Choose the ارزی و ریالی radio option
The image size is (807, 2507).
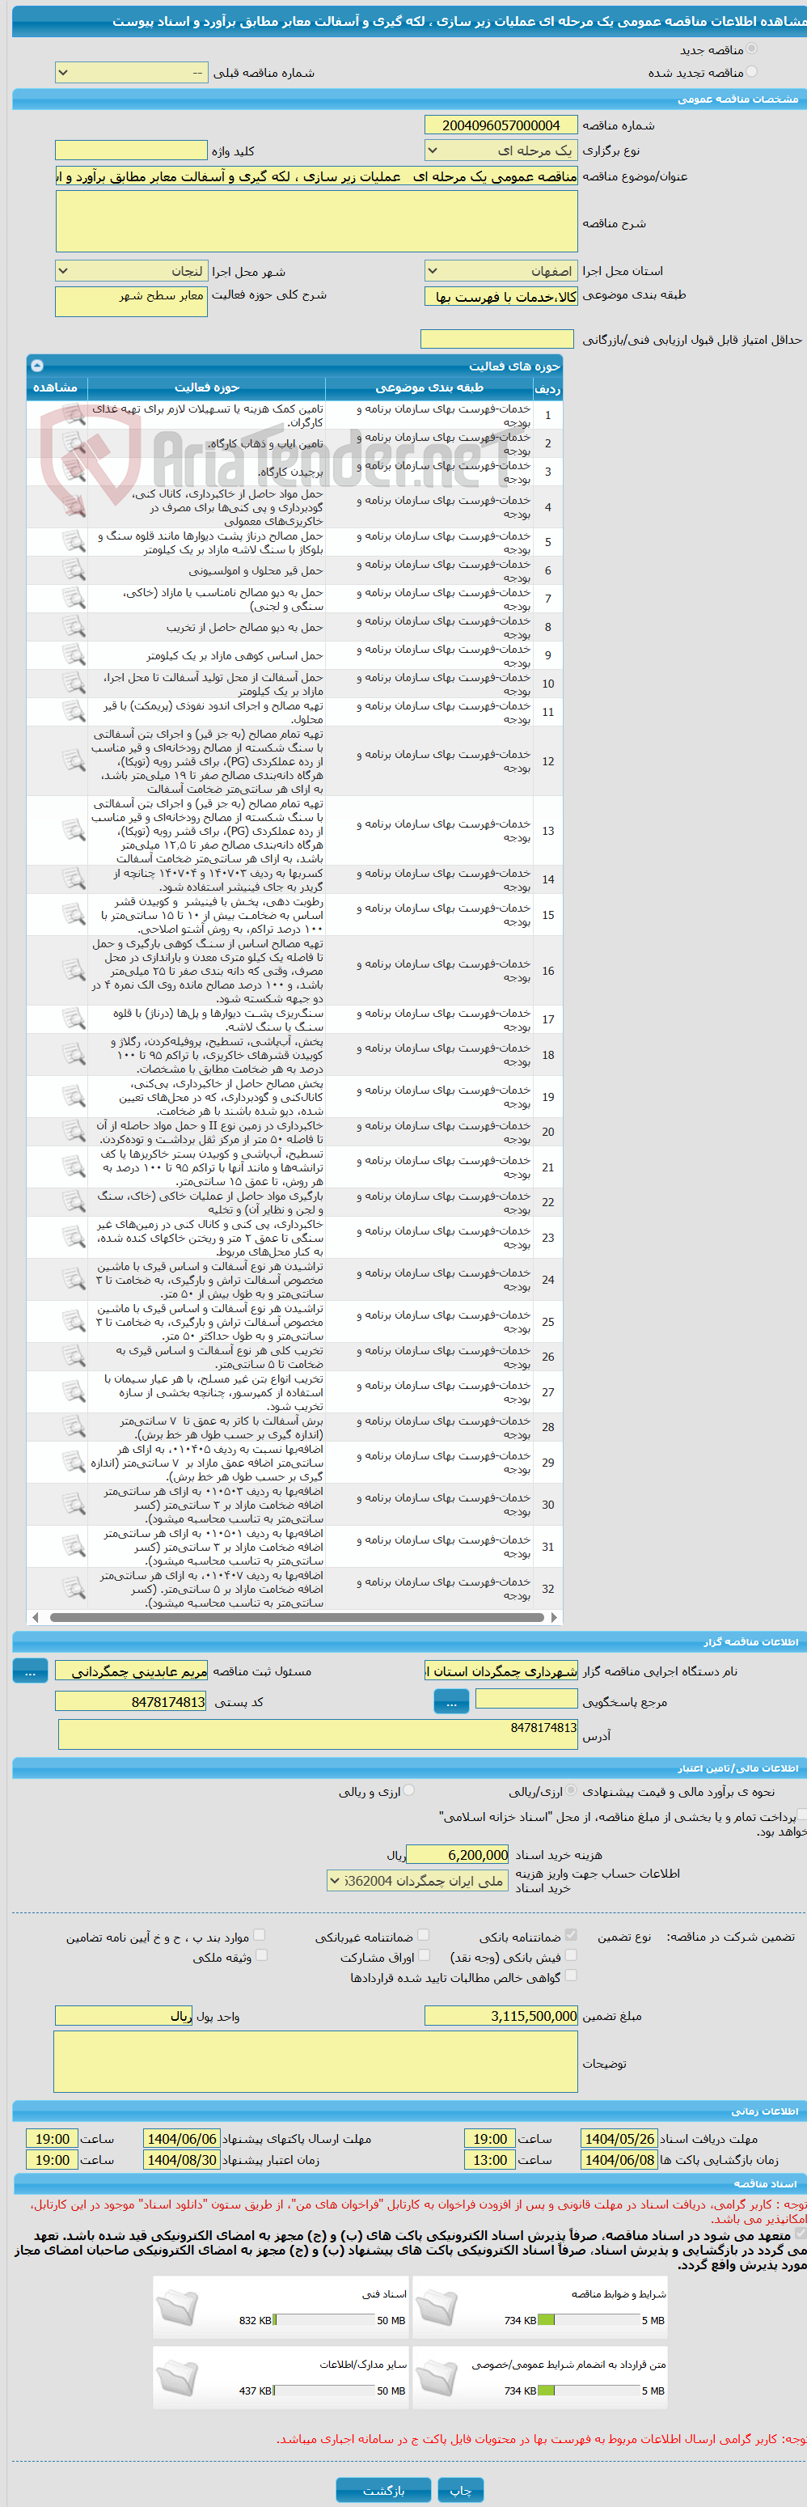409,1791
